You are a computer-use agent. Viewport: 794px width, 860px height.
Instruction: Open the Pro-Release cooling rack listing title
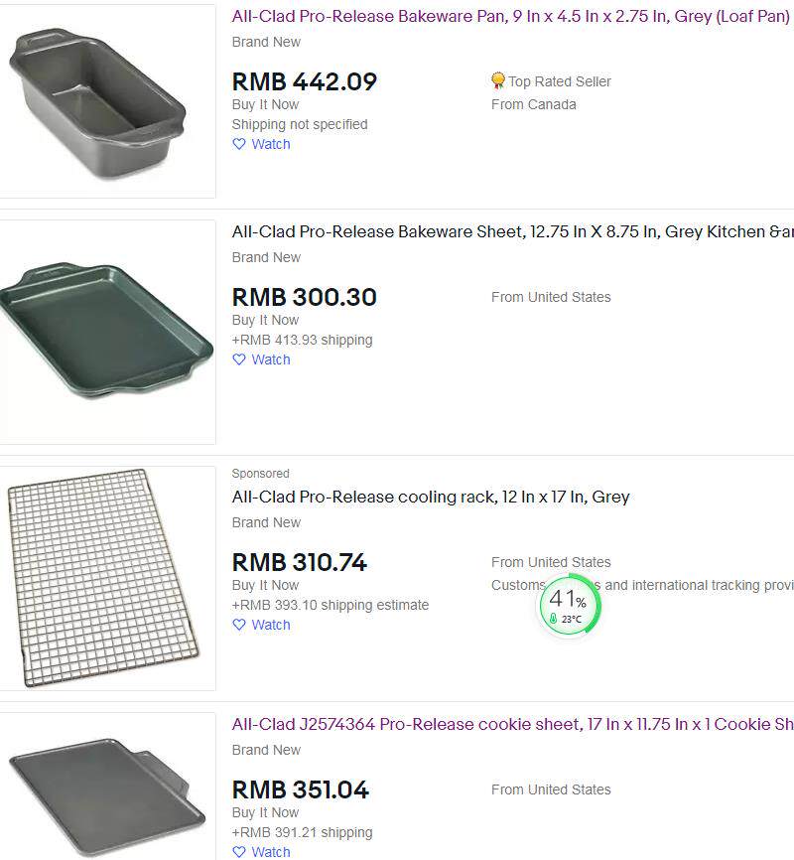pyautogui.click(x=431, y=497)
